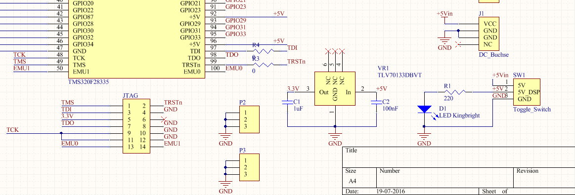Image resolution: width=575 pixels, height=195 pixels.
Task: Click the DC_Buchse component label
Action: click(x=493, y=55)
